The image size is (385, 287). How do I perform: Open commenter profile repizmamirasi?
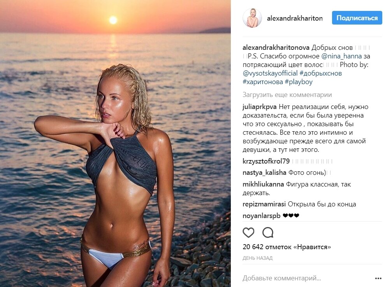pyautogui.click(x=264, y=204)
